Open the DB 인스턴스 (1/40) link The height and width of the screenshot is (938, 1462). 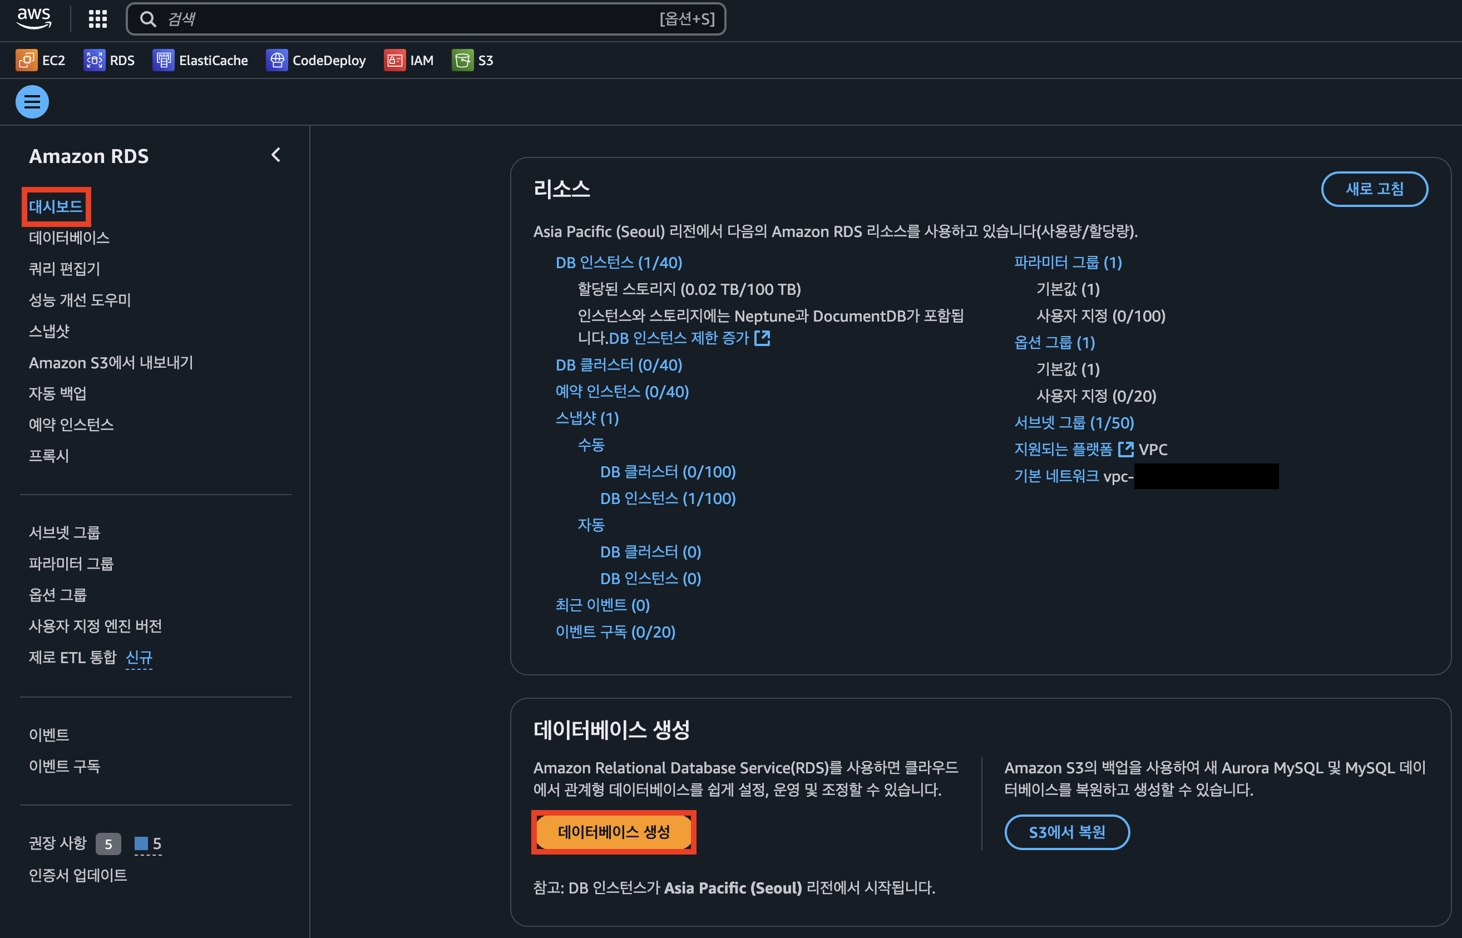click(x=619, y=263)
